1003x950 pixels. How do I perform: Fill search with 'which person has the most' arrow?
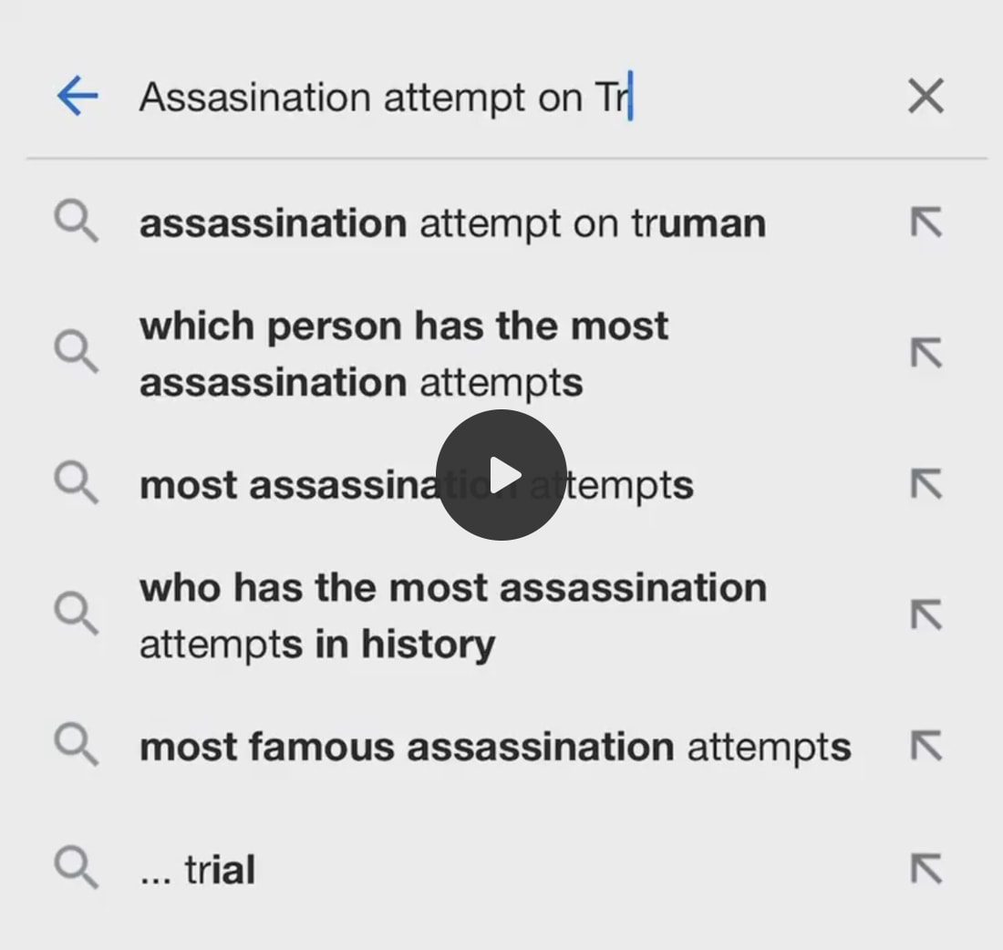pyautogui.click(x=925, y=353)
